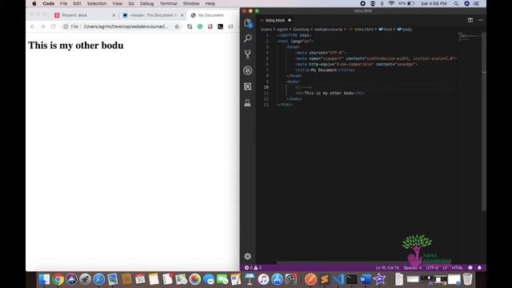The height and width of the screenshot is (288, 512).
Task: Open the Edit menu
Action: pos(77,3)
